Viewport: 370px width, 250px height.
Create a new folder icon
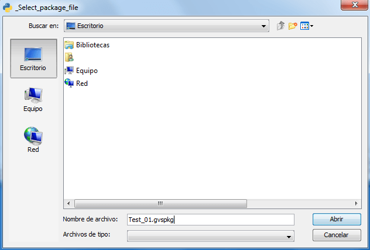click(293, 26)
